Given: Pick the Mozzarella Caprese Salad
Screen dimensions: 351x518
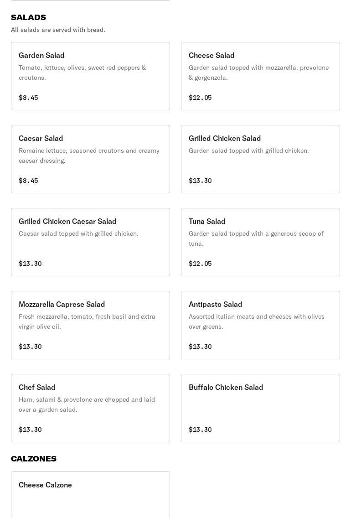Looking at the screenshot, I should pos(90,325).
